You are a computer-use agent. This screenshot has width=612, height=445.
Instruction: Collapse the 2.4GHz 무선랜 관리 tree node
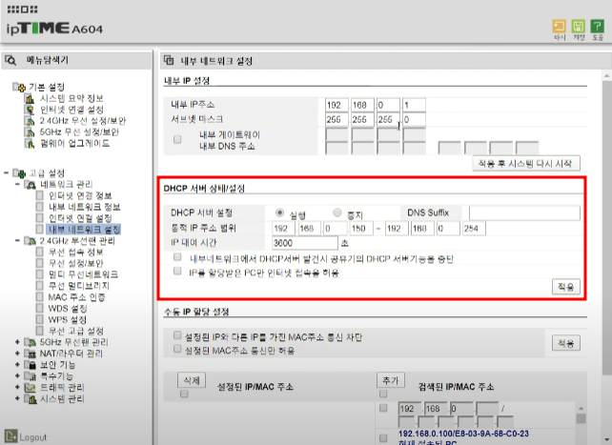point(17,241)
